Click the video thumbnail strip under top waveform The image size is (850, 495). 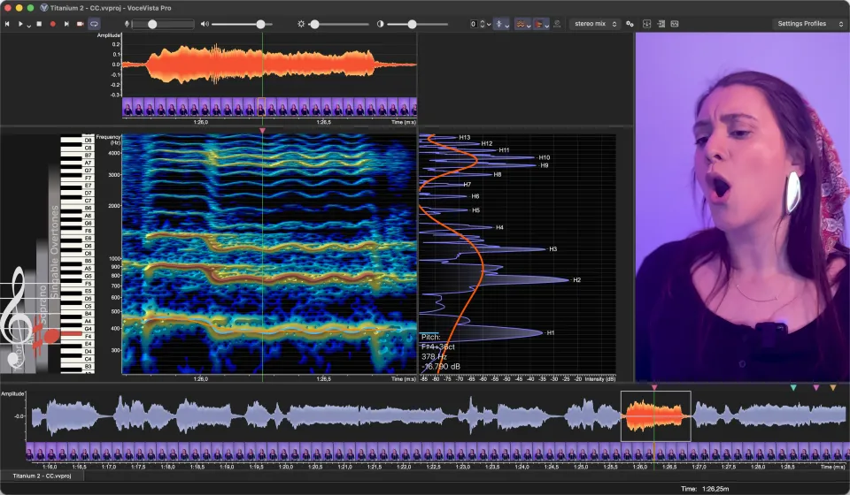(x=269, y=107)
